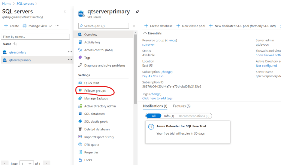This screenshot has height=165, width=281.
Task: Sort the list by Name column
Action: [10, 44]
